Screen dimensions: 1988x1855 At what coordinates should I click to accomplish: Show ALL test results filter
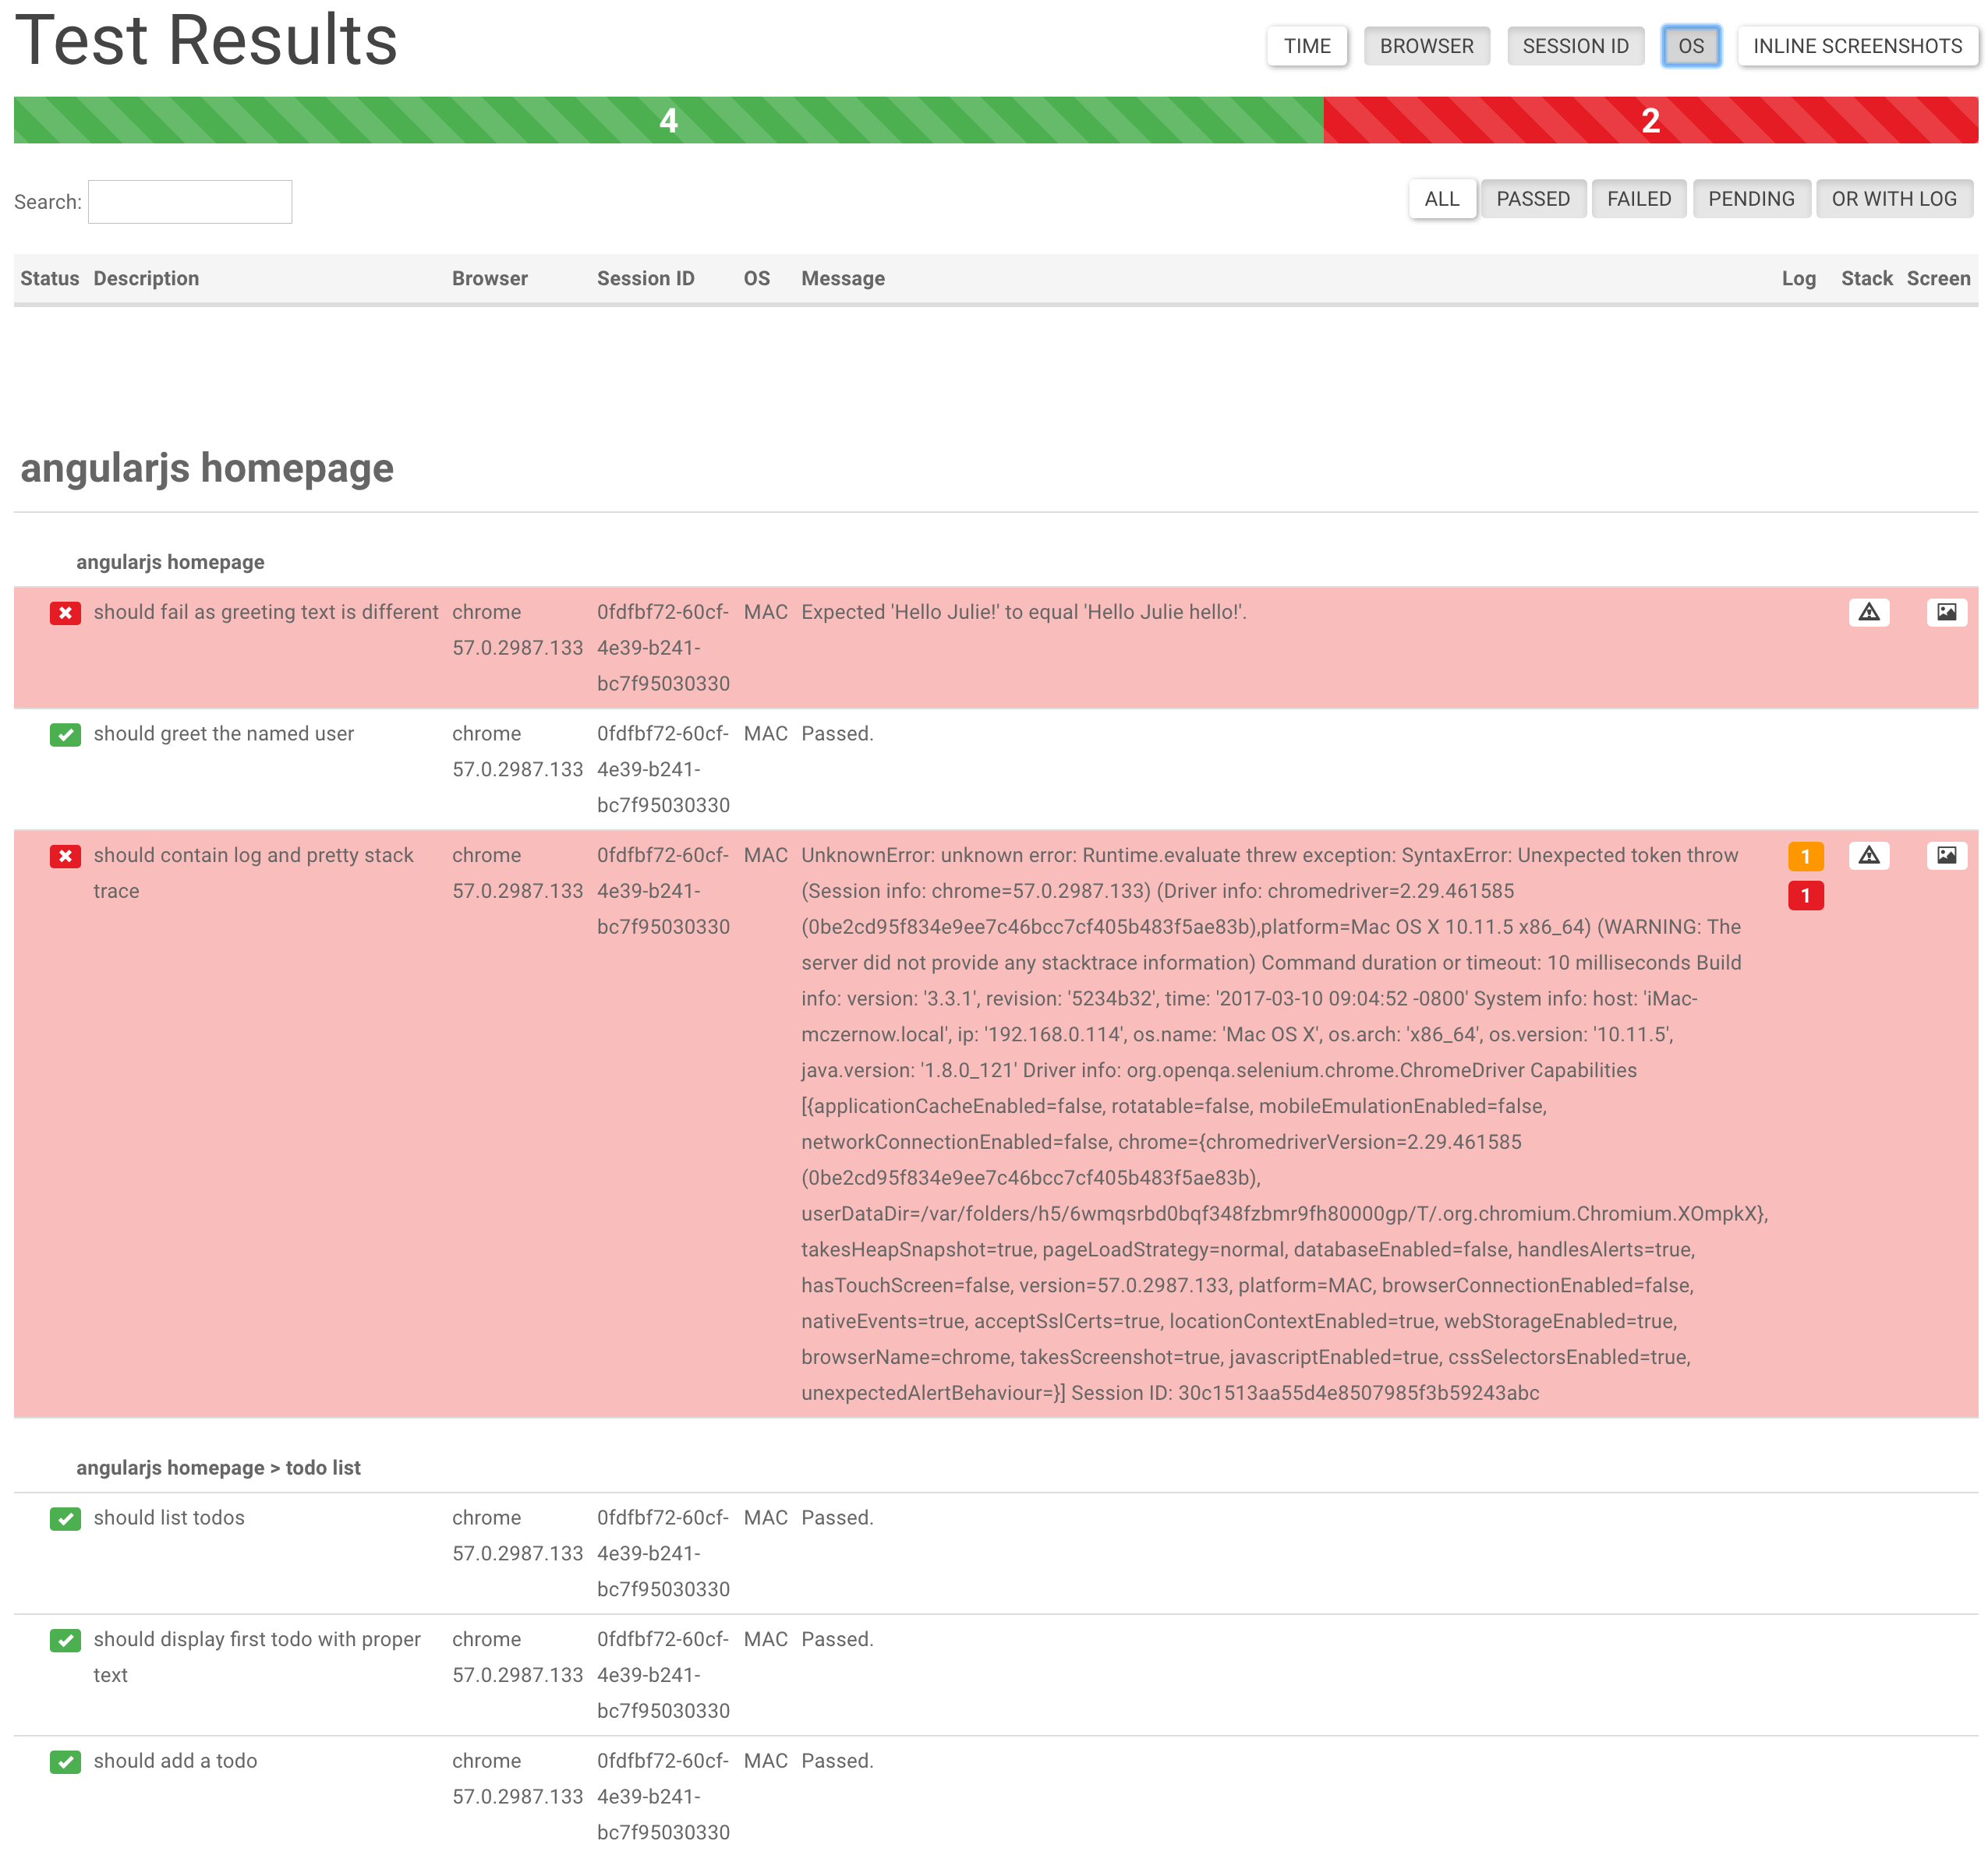pos(1441,199)
